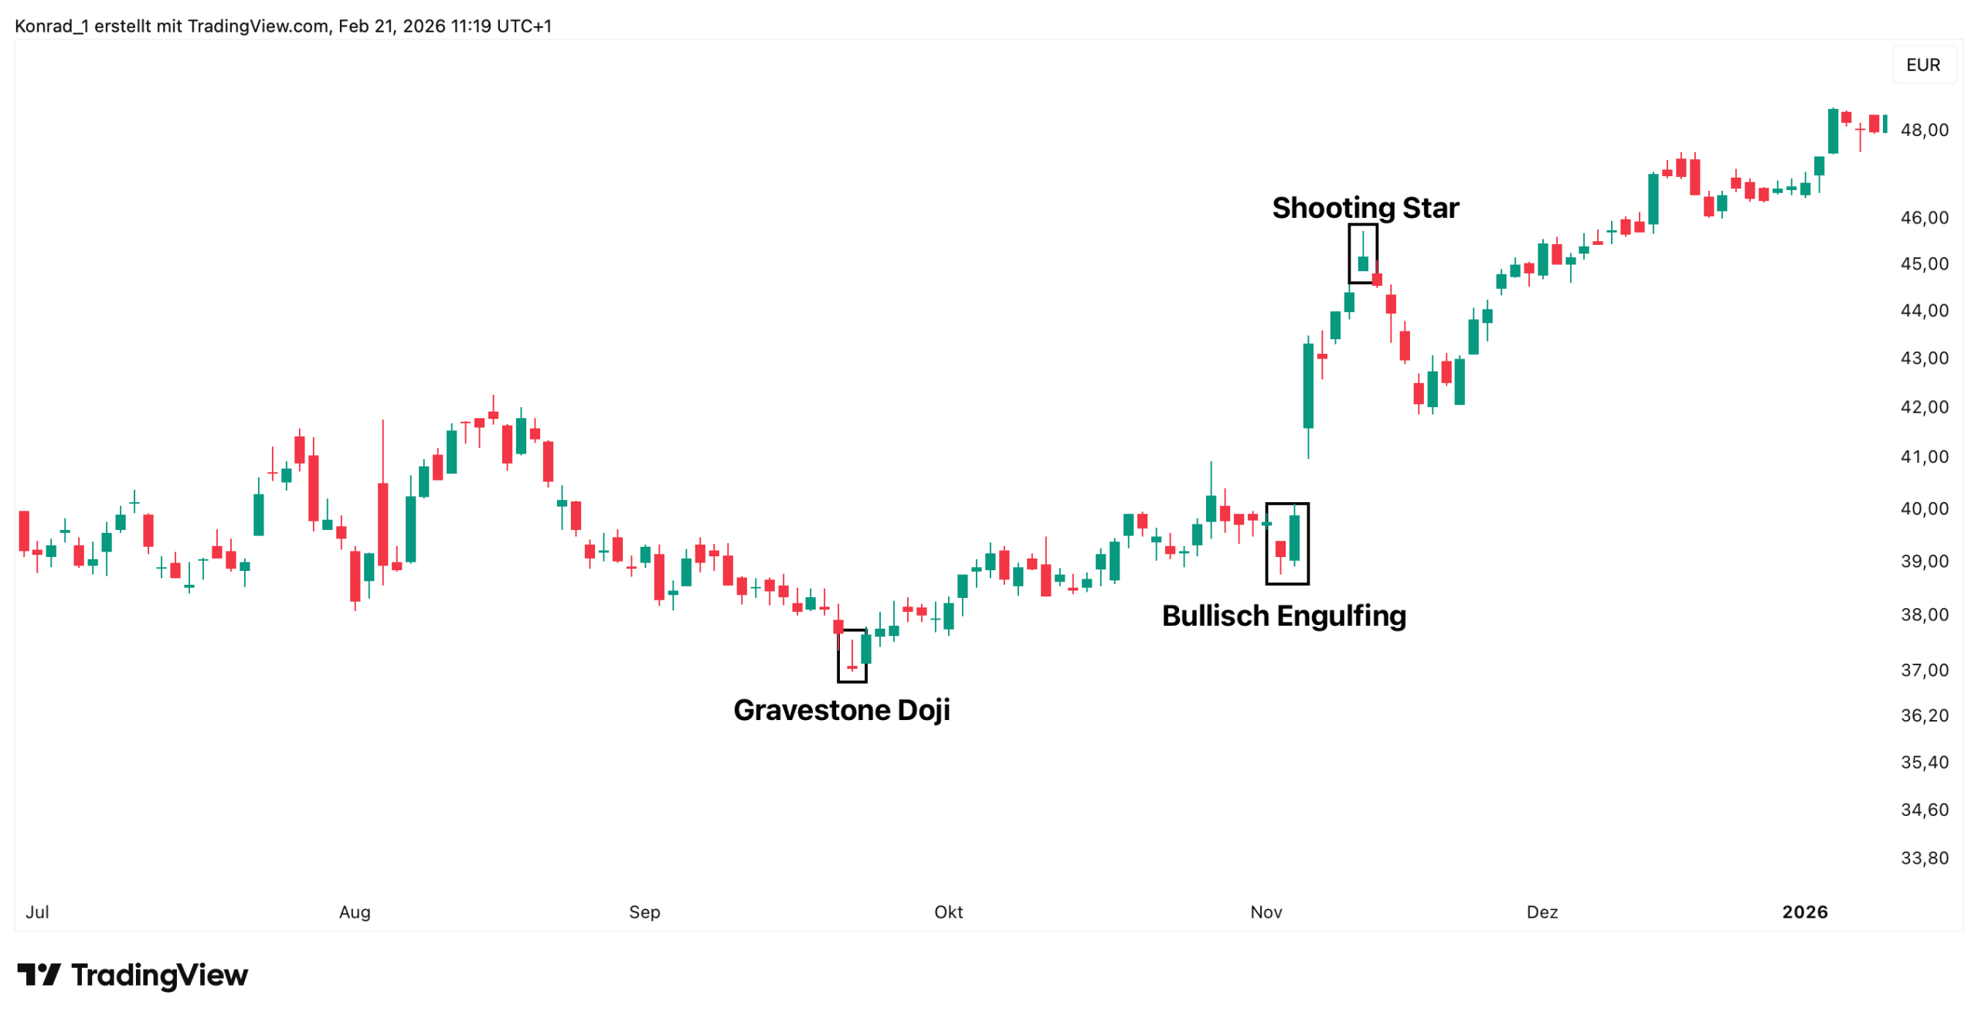Click the 40,00 price scale label
Image resolution: width=1978 pixels, height=1019 pixels.
[x=1924, y=508]
